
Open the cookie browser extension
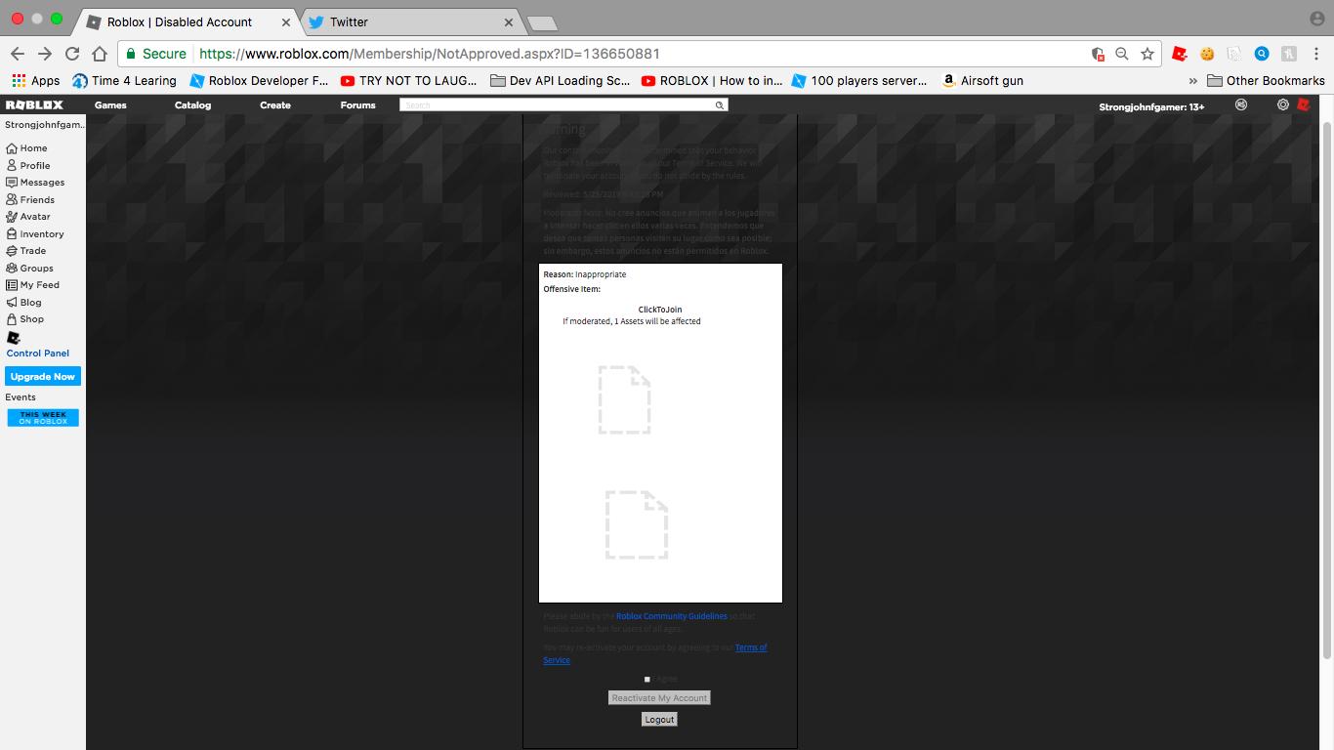tap(1207, 54)
